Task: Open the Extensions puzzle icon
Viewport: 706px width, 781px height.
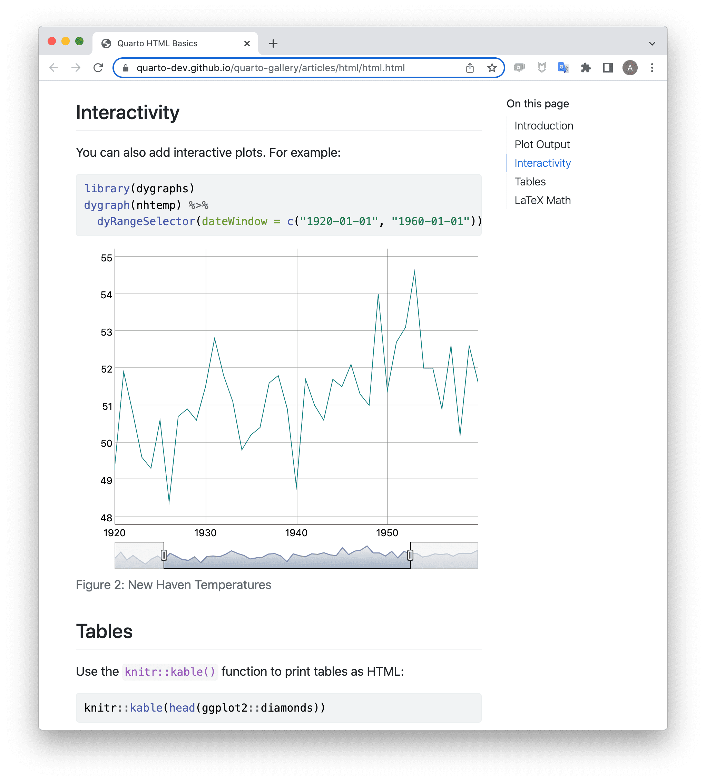Action: (586, 68)
